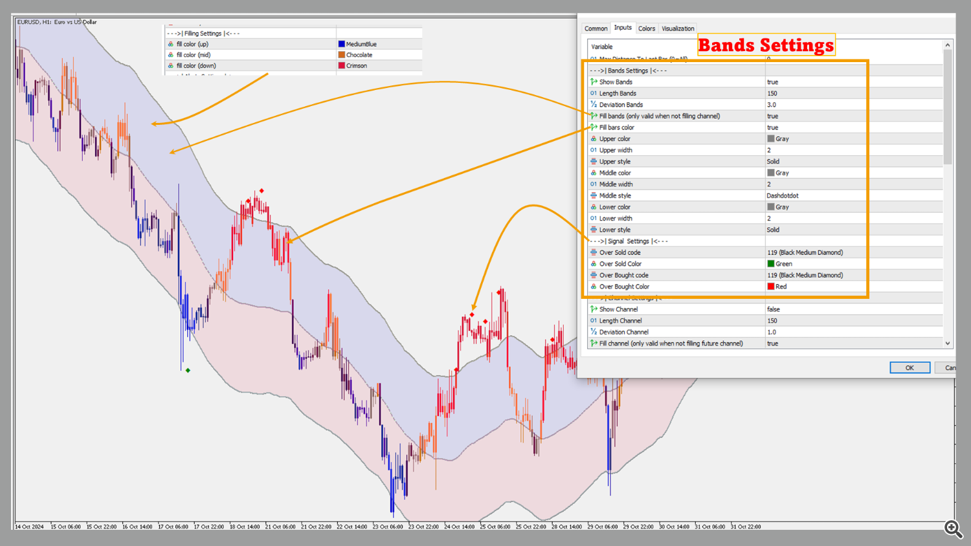Click the fraction icon beside Deviation Bands
This screenshot has height=546, width=971.
pos(594,105)
